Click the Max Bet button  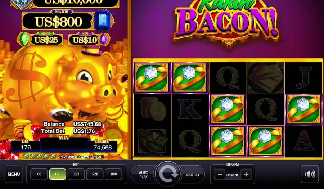[x=192, y=175]
